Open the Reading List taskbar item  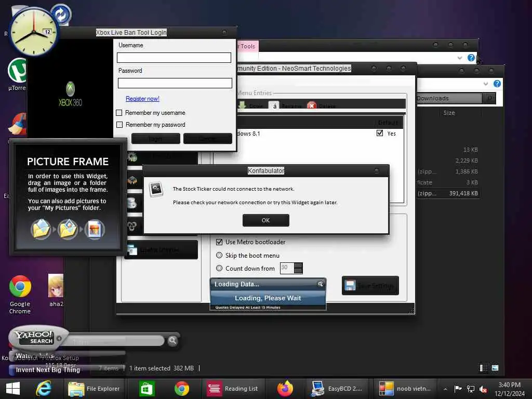click(233, 389)
